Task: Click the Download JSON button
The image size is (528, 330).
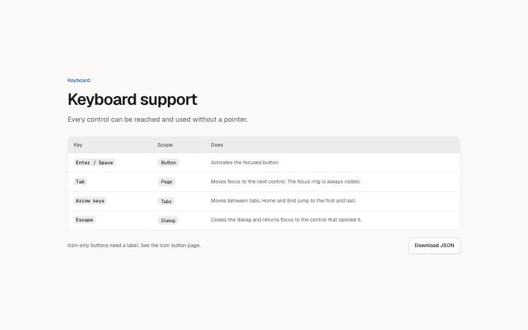Action: point(434,246)
